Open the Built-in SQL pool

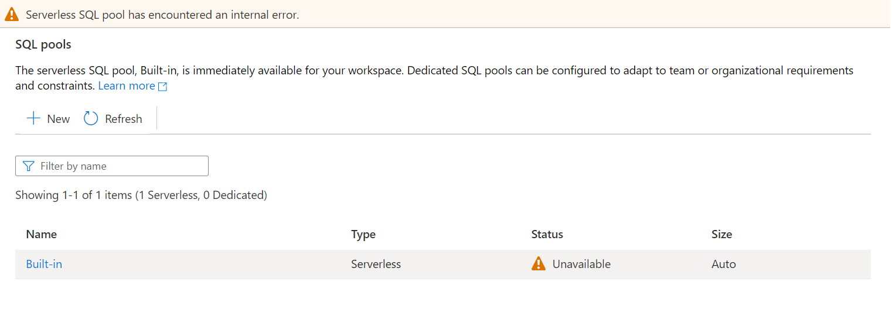(x=44, y=264)
